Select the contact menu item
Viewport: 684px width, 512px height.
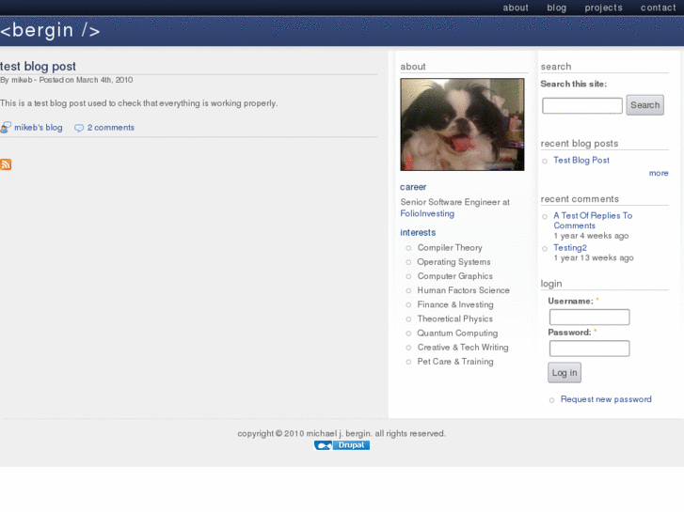658,8
